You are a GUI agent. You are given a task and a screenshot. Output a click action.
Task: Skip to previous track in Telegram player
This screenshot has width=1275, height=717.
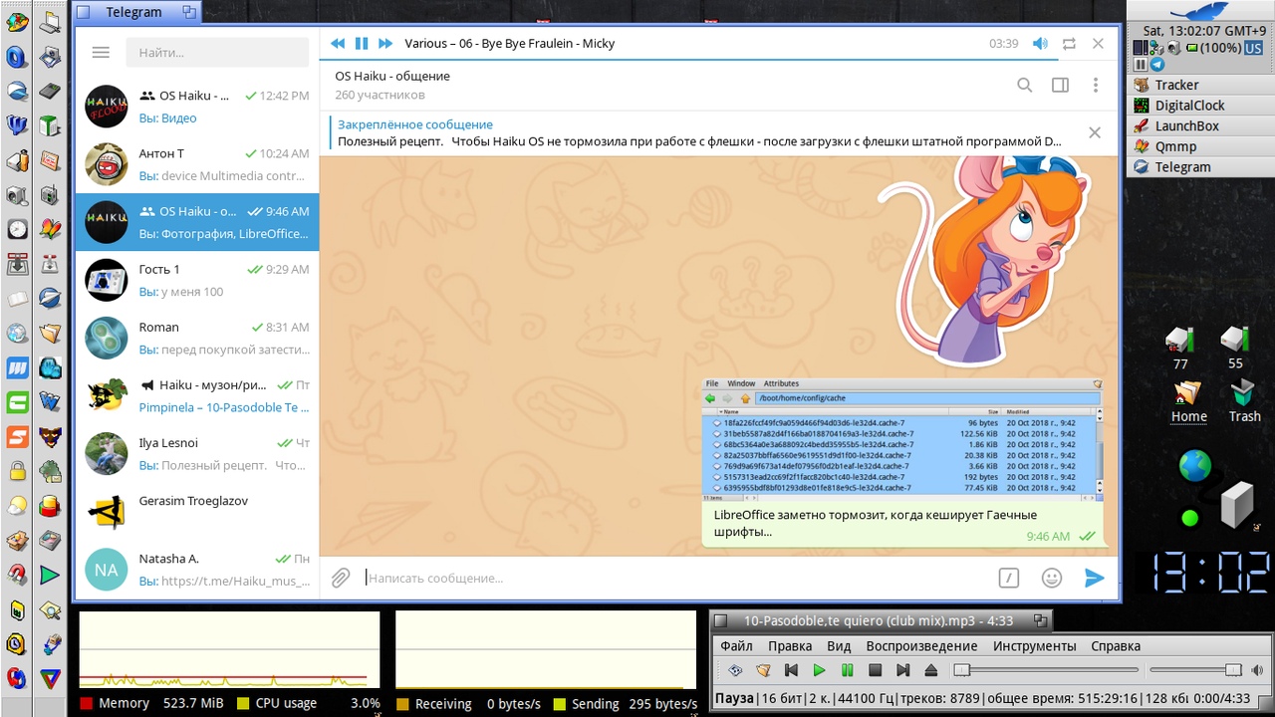tap(338, 44)
